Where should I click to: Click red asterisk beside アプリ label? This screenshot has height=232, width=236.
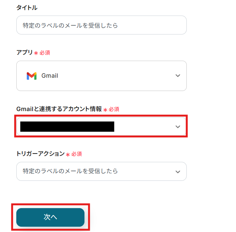[36, 53]
